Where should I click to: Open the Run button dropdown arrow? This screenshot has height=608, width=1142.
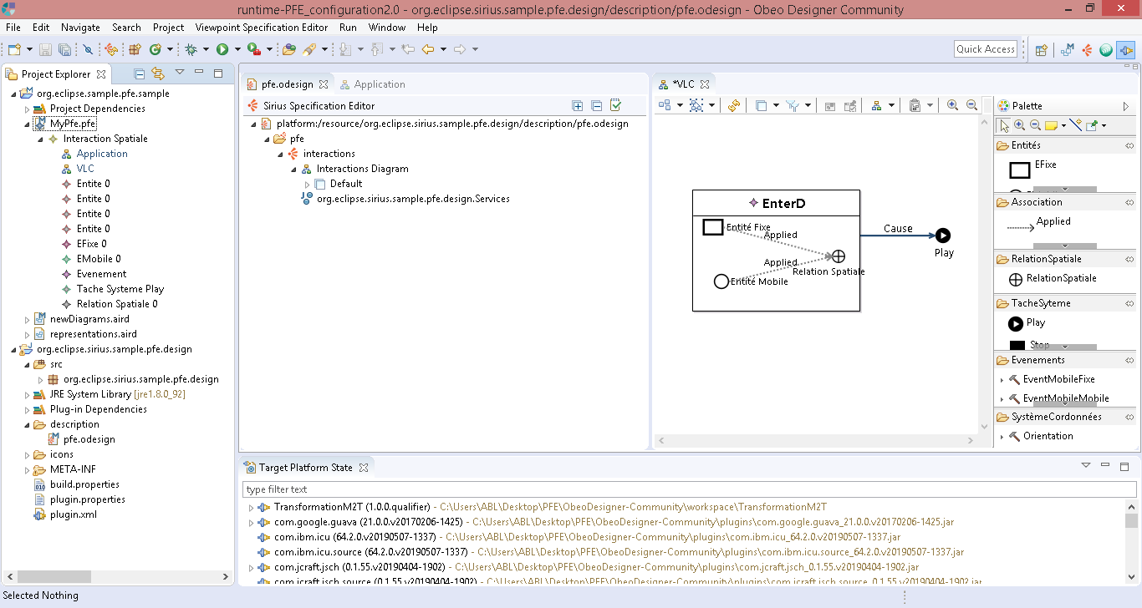click(x=237, y=49)
